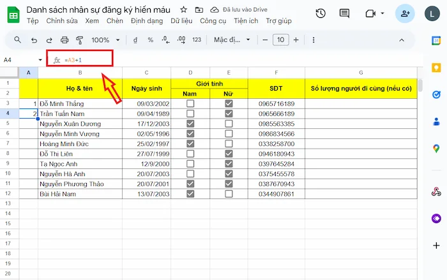Select phone number 0338258700
This screenshot has height=280, width=447.
277,144
